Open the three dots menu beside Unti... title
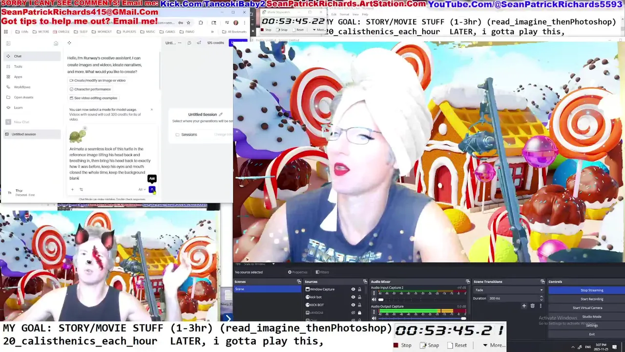This screenshot has width=625, height=352. (180, 43)
